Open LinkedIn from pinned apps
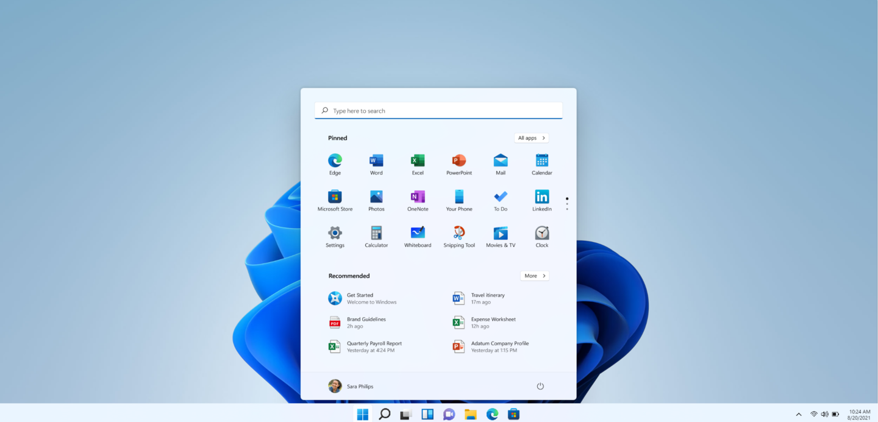 [541, 199]
